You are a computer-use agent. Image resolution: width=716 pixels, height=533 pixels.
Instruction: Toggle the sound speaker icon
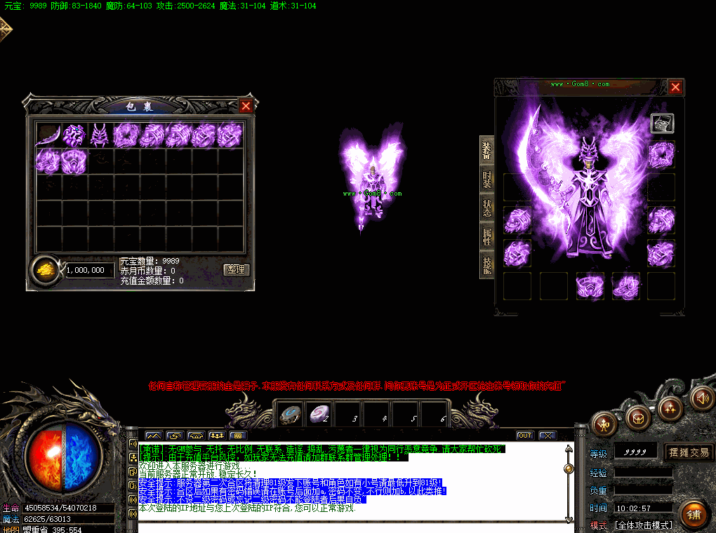coord(702,398)
